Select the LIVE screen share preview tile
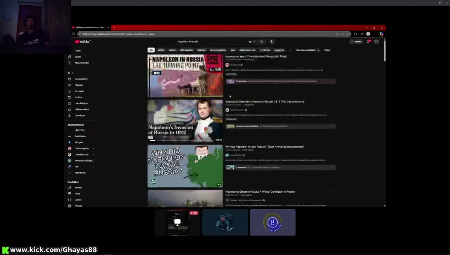This screenshot has height=255, width=450. [177, 222]
